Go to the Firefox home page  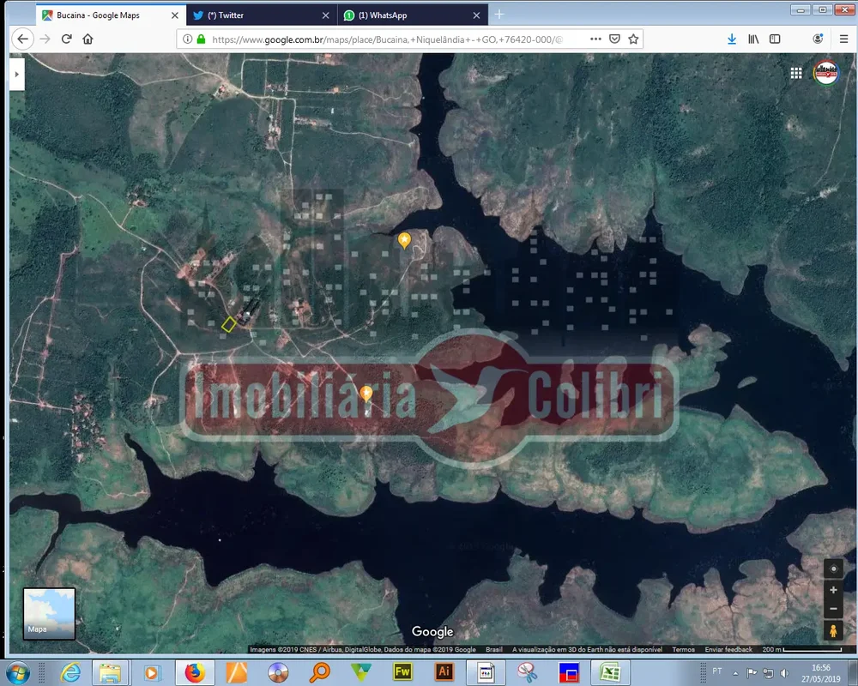(88, 39)
